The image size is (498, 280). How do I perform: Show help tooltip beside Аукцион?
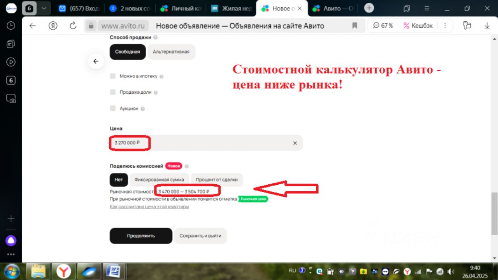[x=142, y=109]
